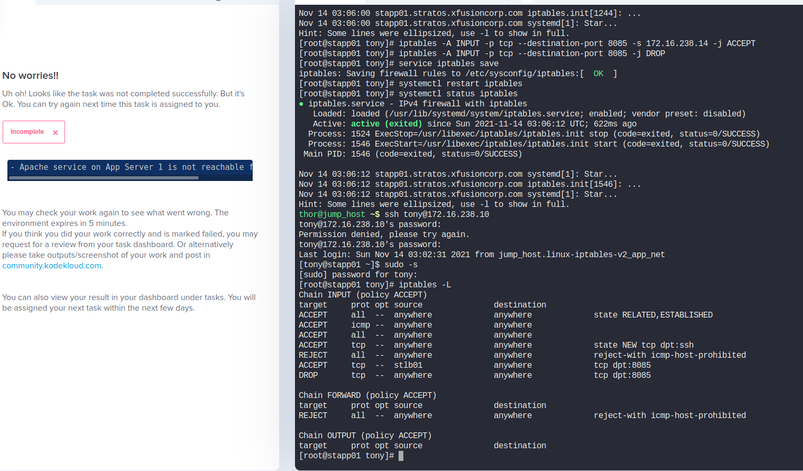Screen dimensions: 803x471
Task: Click the green bullet before iptables.service
Action: tap(301, 104)
